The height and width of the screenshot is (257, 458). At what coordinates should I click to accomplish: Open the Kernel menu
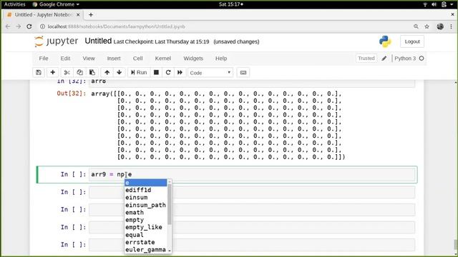(x=162, y=59)
